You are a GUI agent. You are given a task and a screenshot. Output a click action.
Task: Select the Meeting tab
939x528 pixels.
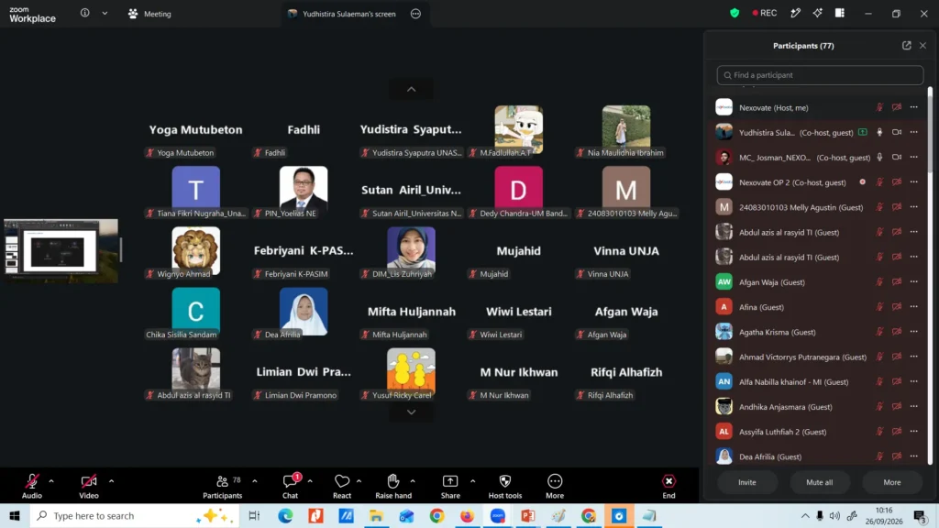(x=149, y=14)
